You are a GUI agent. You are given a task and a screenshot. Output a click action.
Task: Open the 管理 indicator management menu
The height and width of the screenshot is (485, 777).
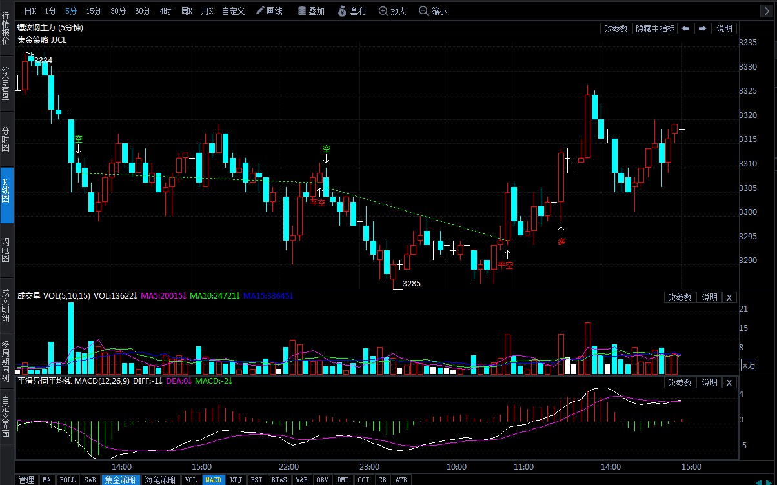(x=26, y=480)
